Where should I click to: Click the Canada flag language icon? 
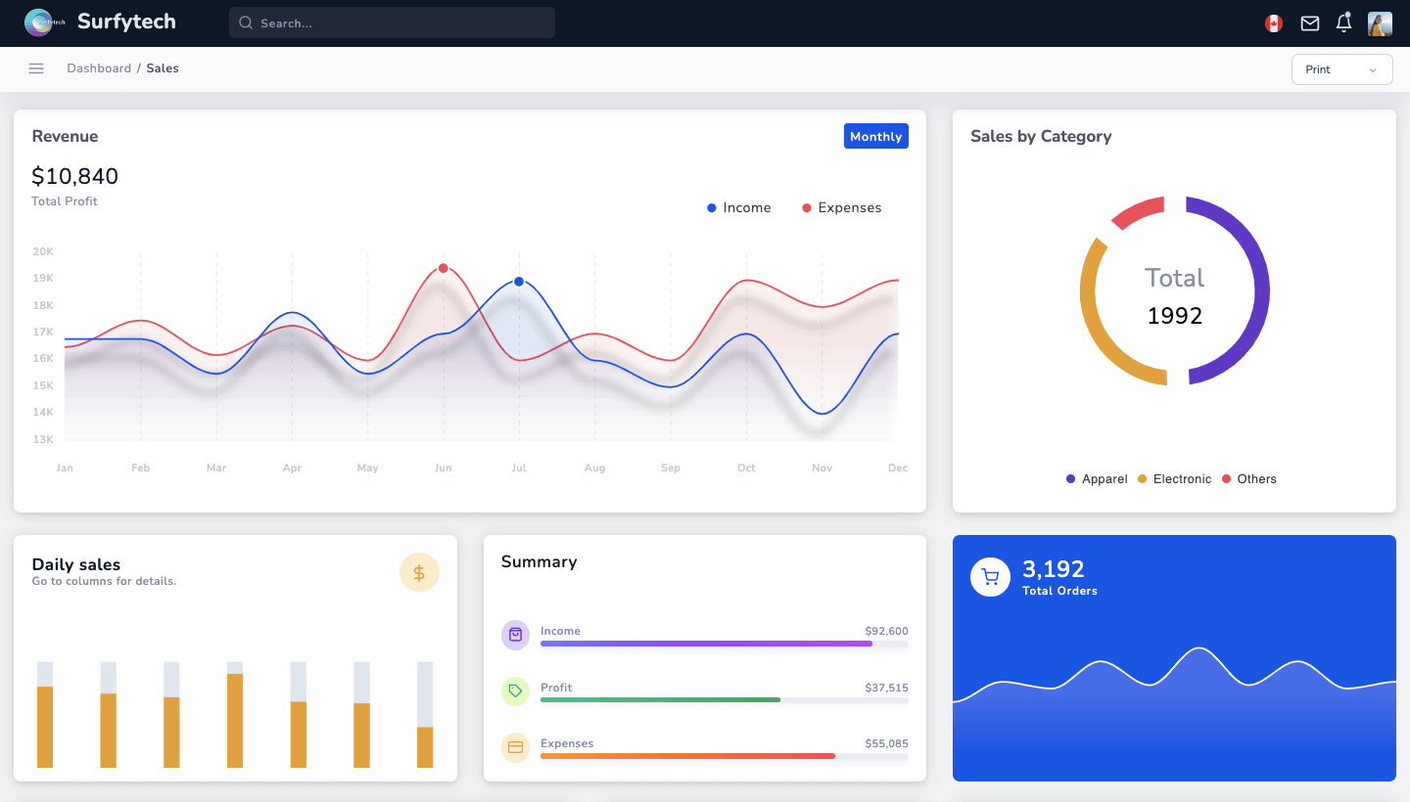(1273, 22)
